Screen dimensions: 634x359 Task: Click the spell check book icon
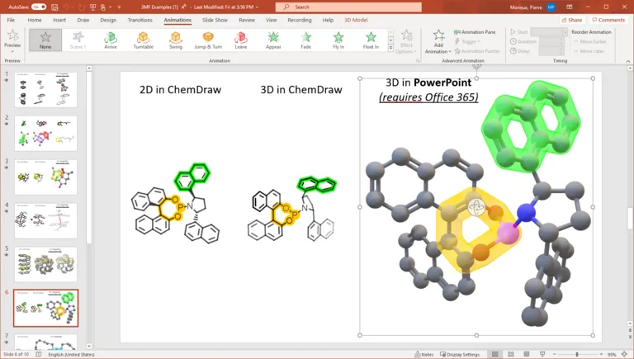click(x=39, y=355)
